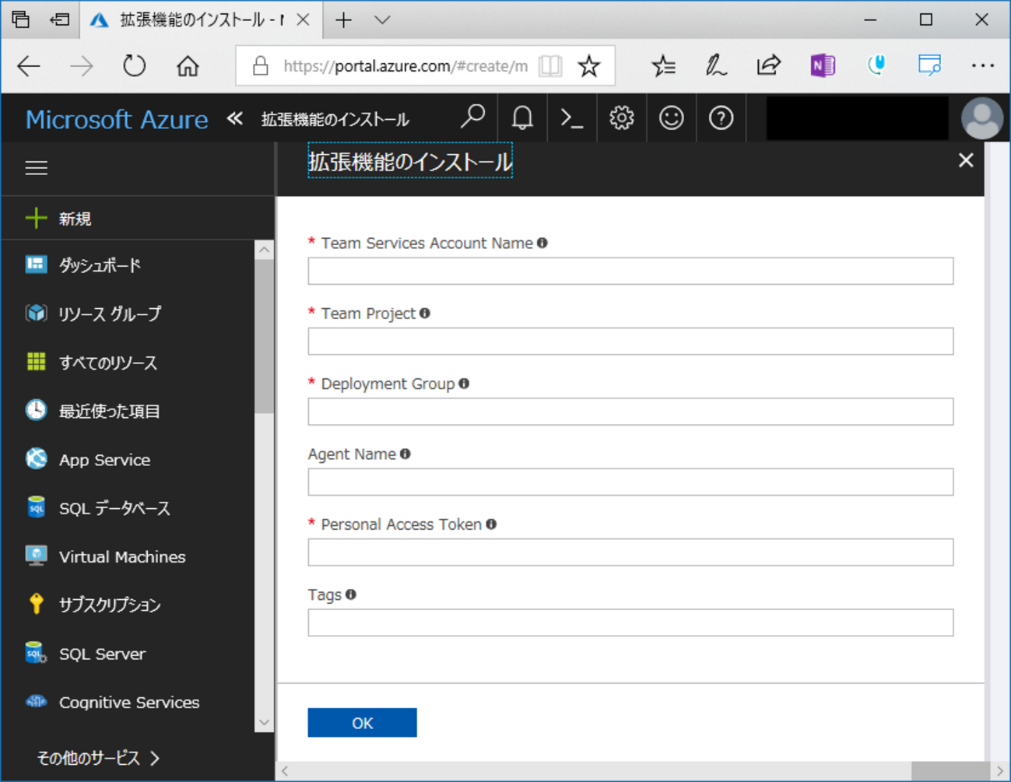1011x782 pixels.
Task: Open the OneNote web clipper icon
Action: [x=823, y=65]
